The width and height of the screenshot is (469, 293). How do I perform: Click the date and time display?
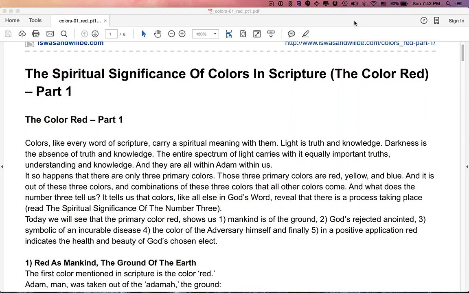click(426, 4)
